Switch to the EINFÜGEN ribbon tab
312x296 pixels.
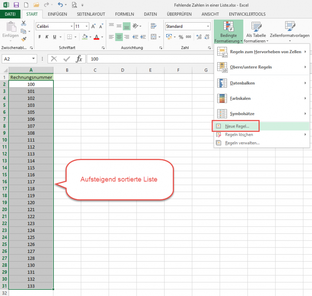click(x=57, y=14)
